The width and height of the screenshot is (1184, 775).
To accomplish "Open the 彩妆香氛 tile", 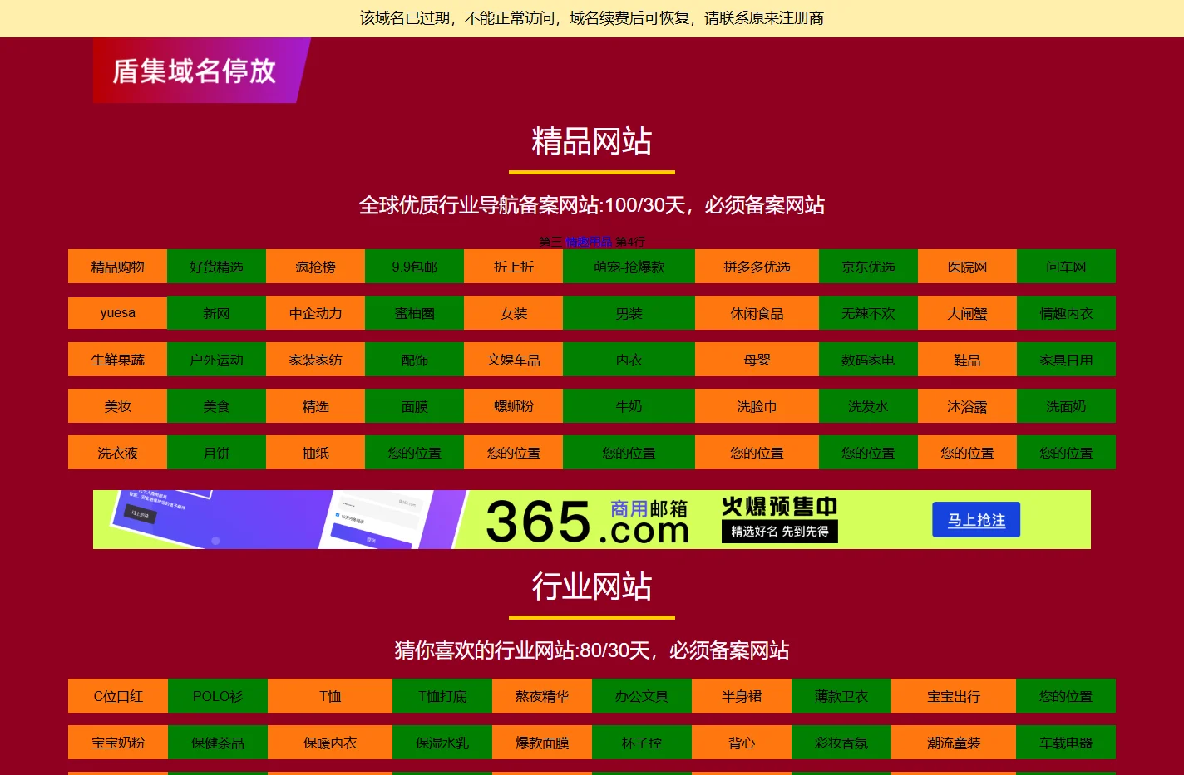I will (x=841, y=743).
